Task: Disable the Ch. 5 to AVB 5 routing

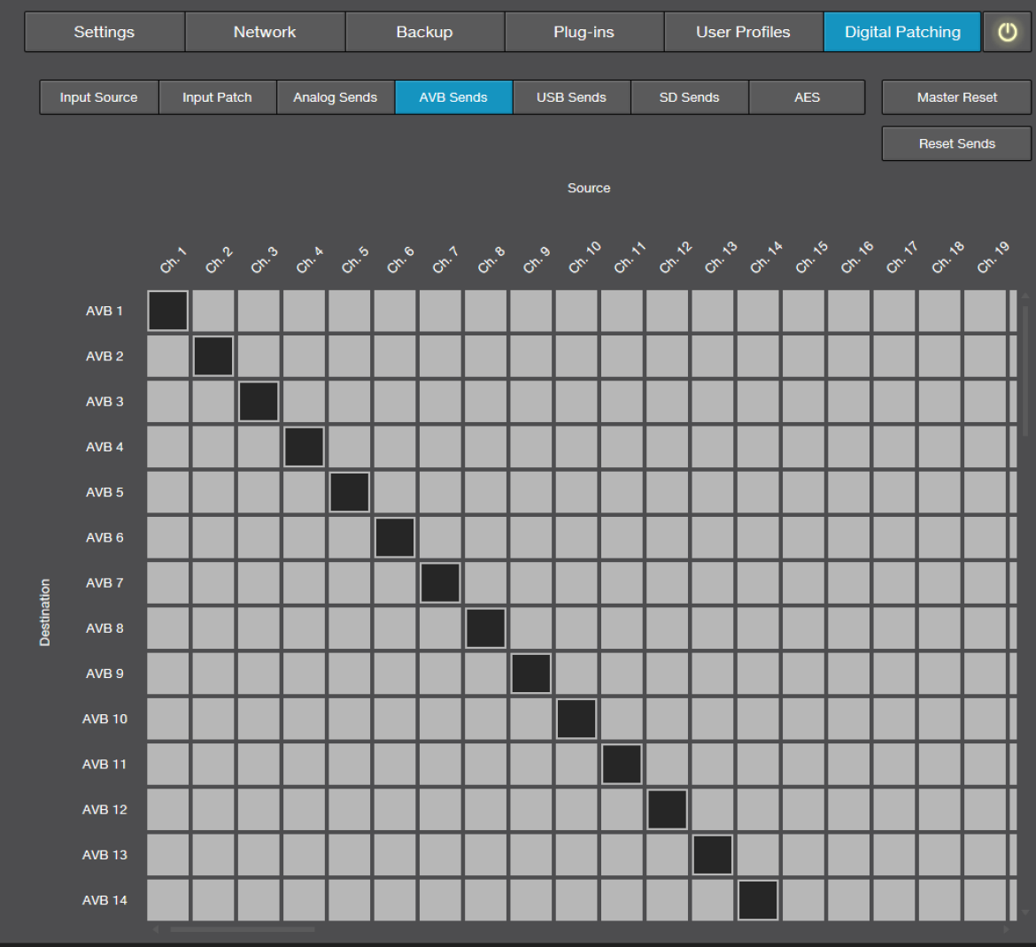Action: coord(350,492)
